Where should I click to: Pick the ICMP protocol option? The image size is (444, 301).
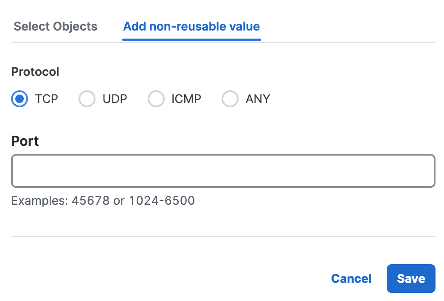point(156,99)
